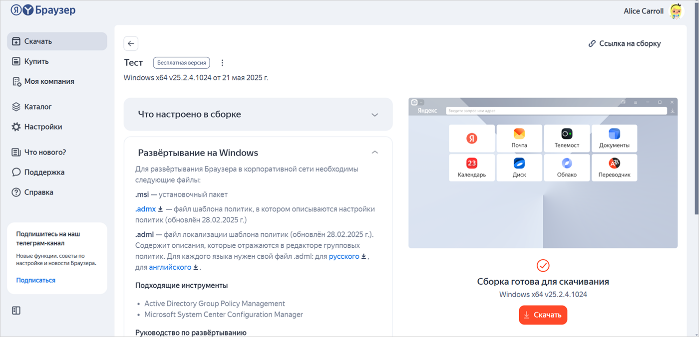699x337 pixels.
Task: Open Настройки in the sidebar
Action: point(43,127)
